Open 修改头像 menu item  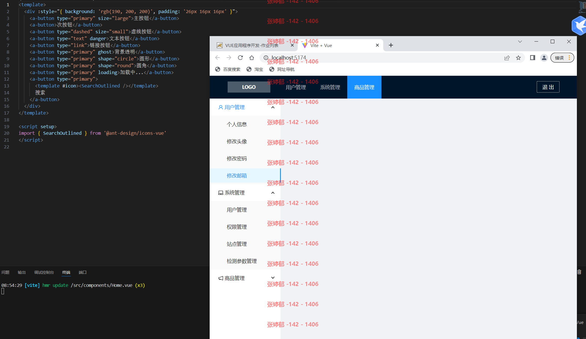[x=245, y=142]
